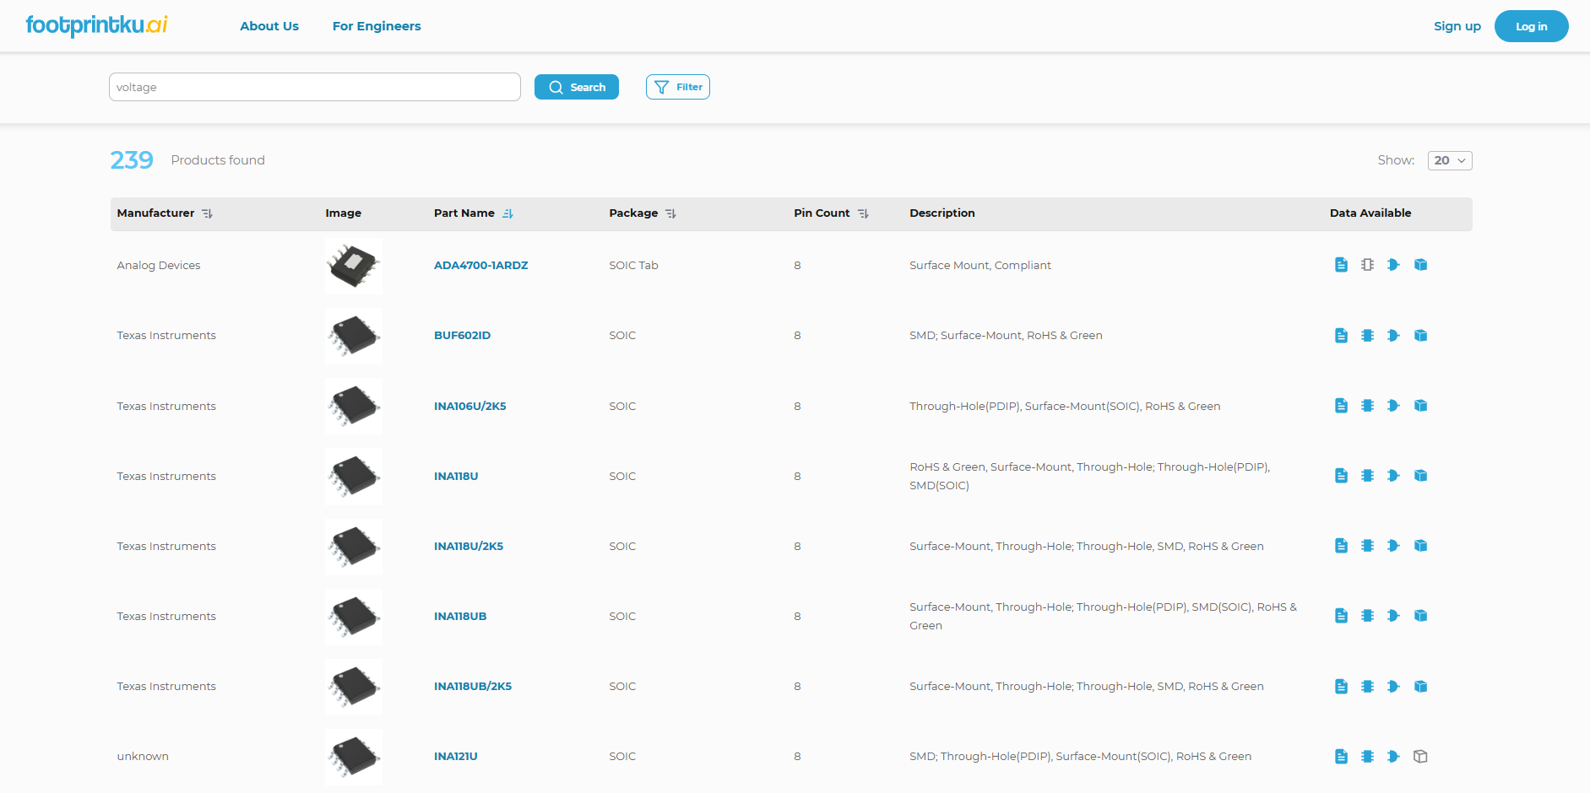Click INA121U product thumbnail image
1590x793 pixels.
point(354,757)
